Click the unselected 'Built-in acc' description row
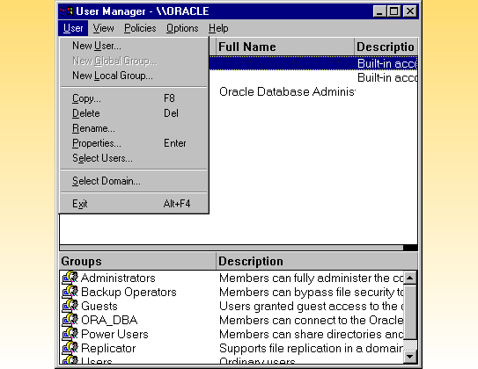The height and width of the screenshot is (369, 478). (x=387, y=77)
